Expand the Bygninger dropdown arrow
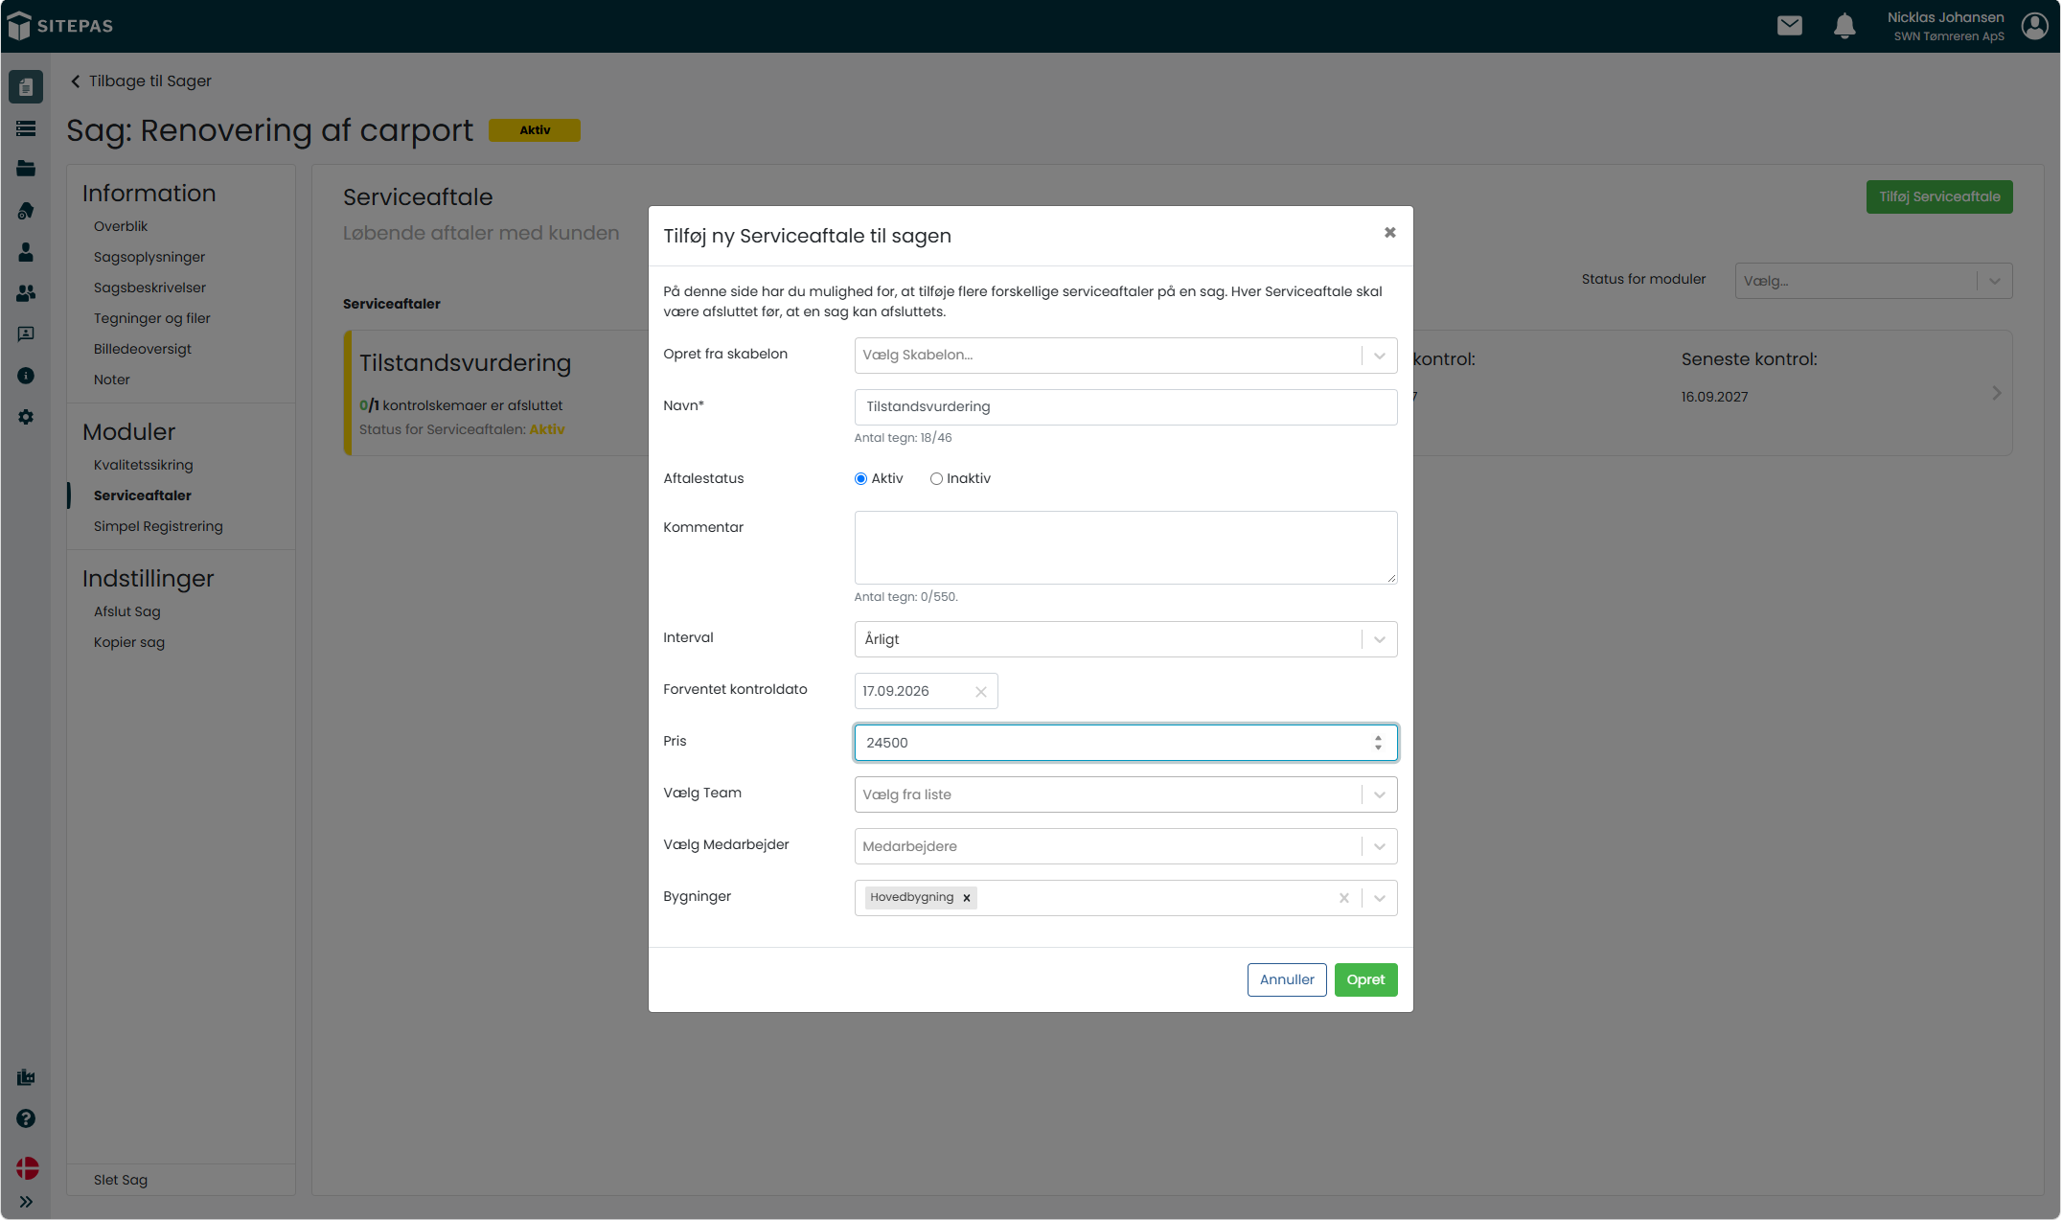 tap(1380, 898)
